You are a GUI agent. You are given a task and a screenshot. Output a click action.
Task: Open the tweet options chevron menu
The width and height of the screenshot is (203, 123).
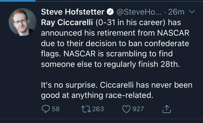point(191,12)
